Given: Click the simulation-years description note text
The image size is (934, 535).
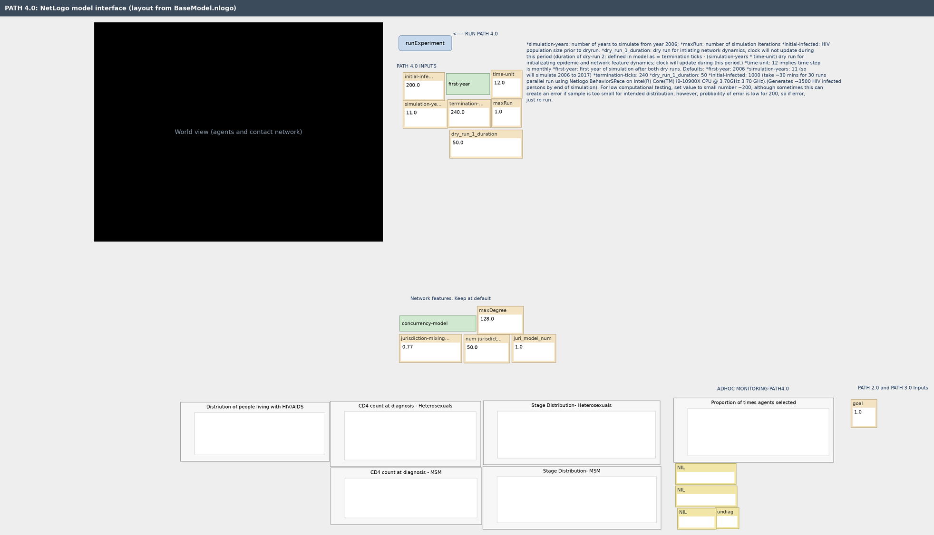Looking at the screenshot, I should [683, 72].
